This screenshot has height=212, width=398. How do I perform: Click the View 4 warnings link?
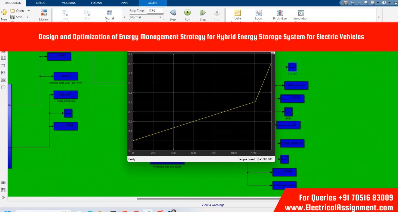[213, 205]
